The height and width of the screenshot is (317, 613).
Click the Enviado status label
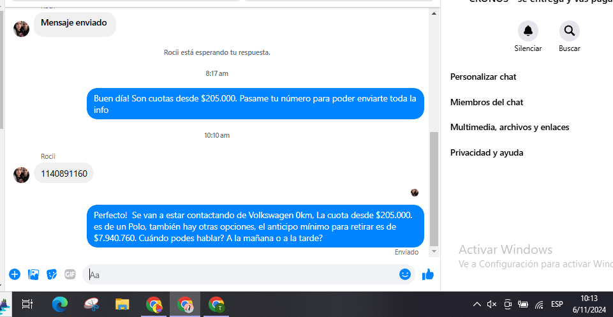point(406,253)
